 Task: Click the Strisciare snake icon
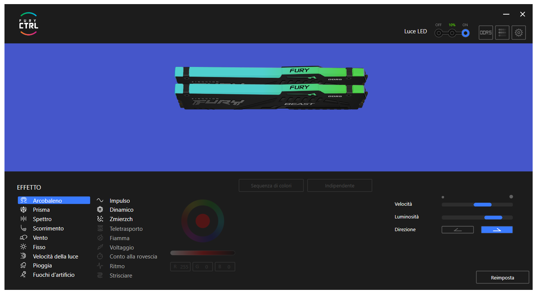(x=100, y=276)
